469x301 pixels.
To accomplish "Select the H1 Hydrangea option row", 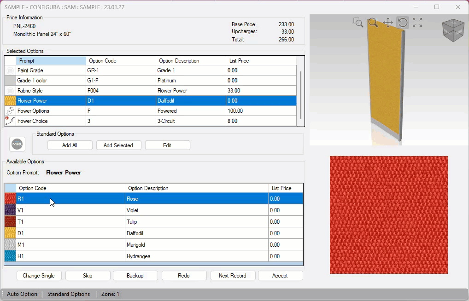I will 154,256.
